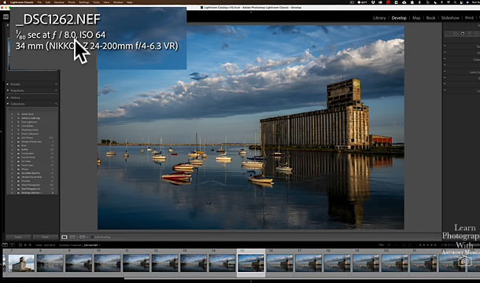Open the Settings menu in menu bar
Image resolution: width=480 pixels, height=283 pixels.
click(x=84, y=2)
